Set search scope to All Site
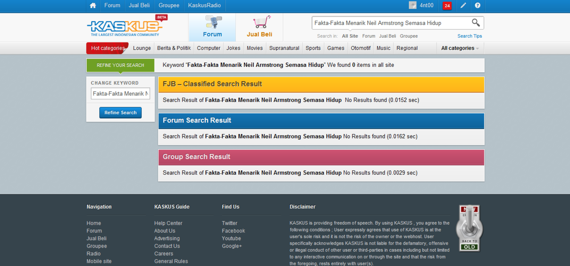 pyautogui.click(x=350, y=36)
